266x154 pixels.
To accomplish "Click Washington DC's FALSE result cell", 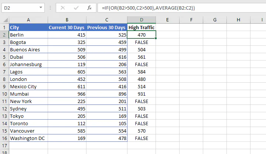I will 141,138.
